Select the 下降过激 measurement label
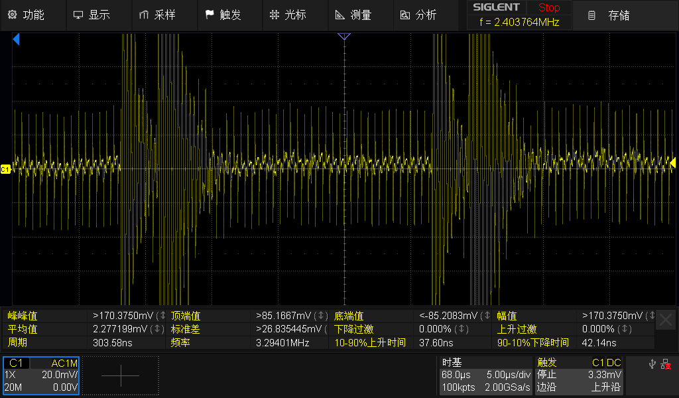The width and height of the screenshot is (679, 398). [354, 329]
